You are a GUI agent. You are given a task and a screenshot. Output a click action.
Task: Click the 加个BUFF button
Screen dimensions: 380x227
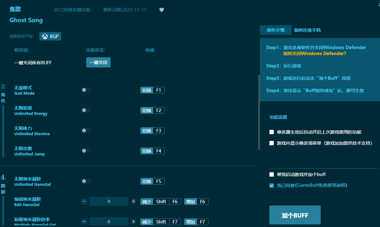295,215
